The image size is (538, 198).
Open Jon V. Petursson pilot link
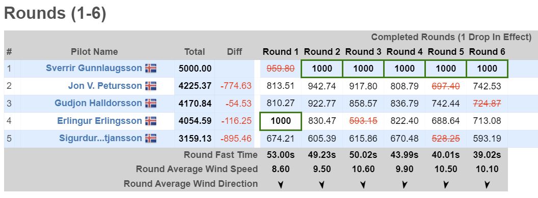tap(105, 86)
